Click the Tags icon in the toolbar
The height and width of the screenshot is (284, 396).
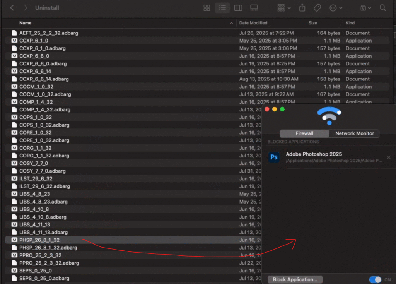[318, 8]
